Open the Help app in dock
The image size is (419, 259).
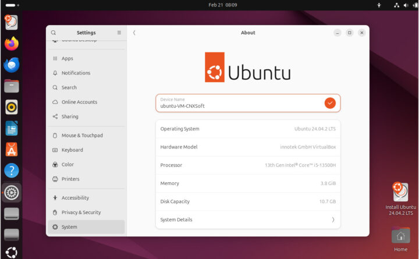12,171
